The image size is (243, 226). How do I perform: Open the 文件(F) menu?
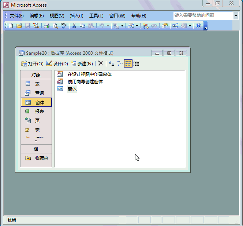click(x=16, y=16)
